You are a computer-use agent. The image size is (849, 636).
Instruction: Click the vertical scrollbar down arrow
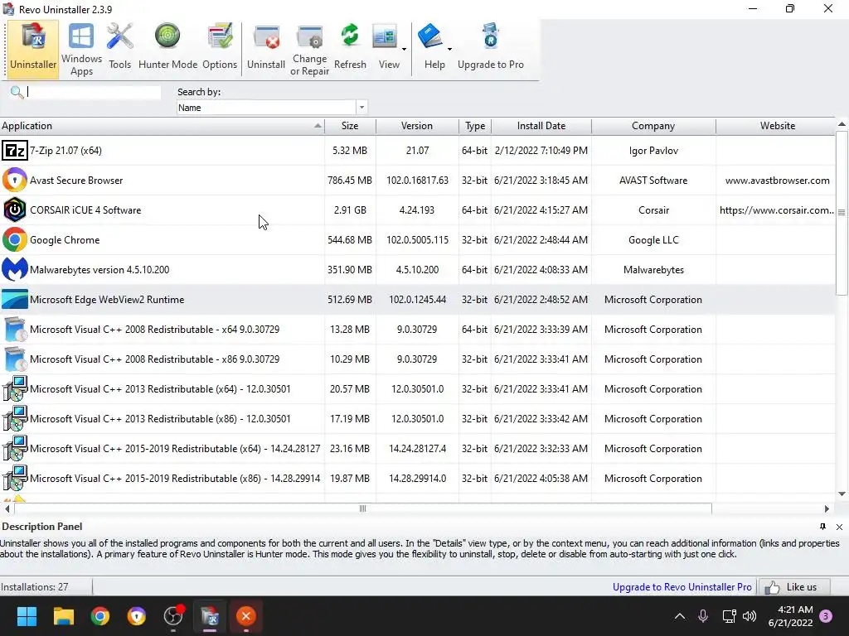click(842, 494)
